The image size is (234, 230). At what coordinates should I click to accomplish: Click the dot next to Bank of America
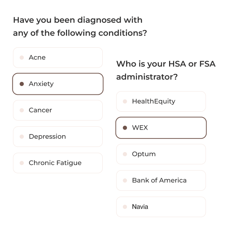[125, 180]
